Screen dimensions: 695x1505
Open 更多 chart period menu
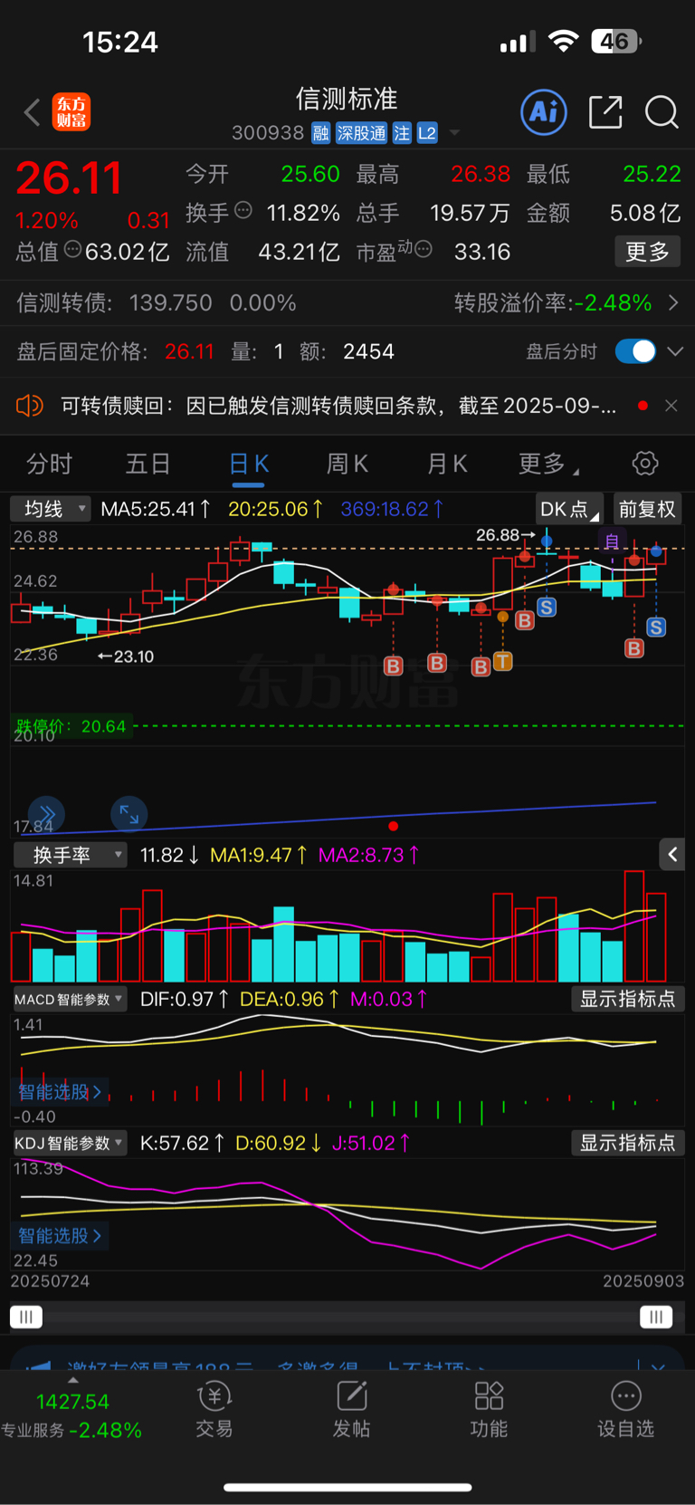548,465
